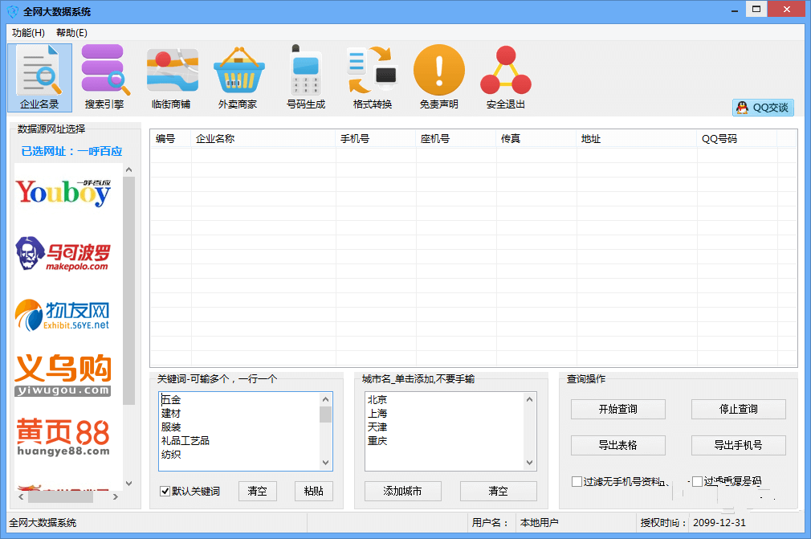The image size is (811, 539).
Task: Select 天津 in the city list
Action: point(377,427)
